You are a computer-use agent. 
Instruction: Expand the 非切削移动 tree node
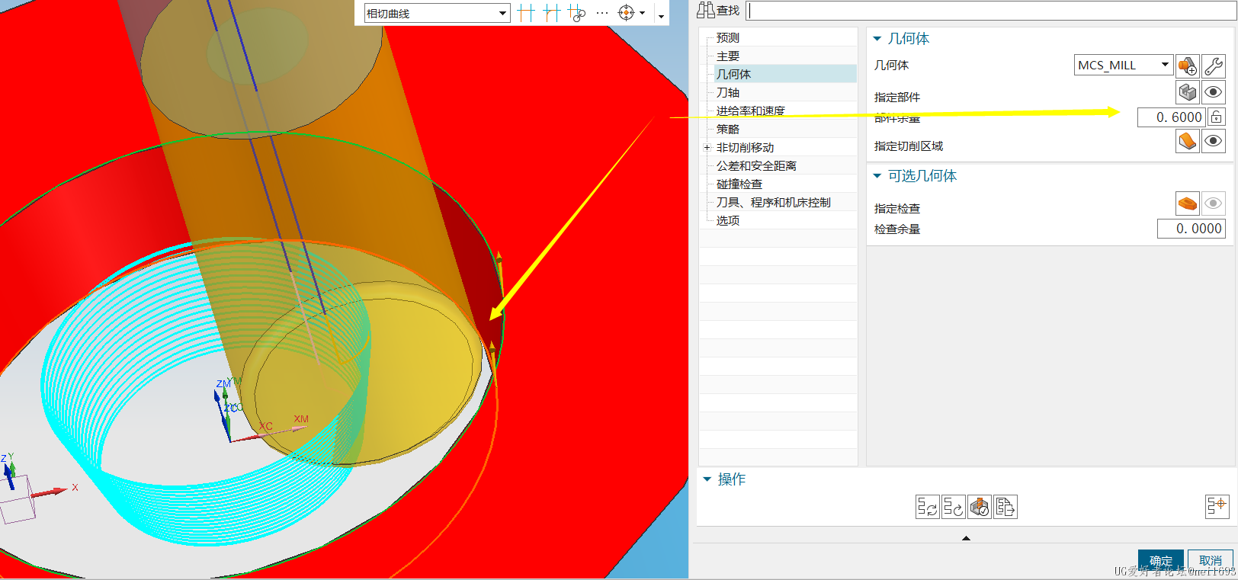pyautogui.click(x=707, y=147)
